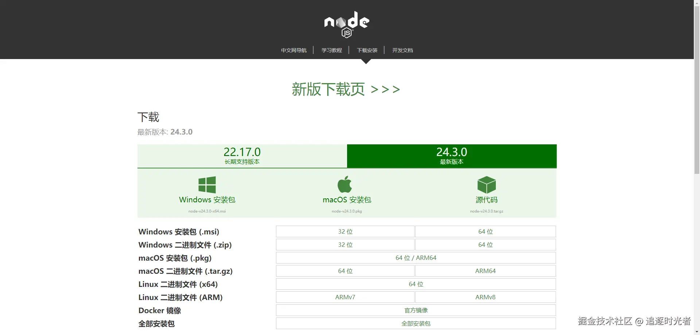The image size is (700, 335).
Task: Click the Linux 二进制文件 (x64) row label
Action: pos(178,284)
